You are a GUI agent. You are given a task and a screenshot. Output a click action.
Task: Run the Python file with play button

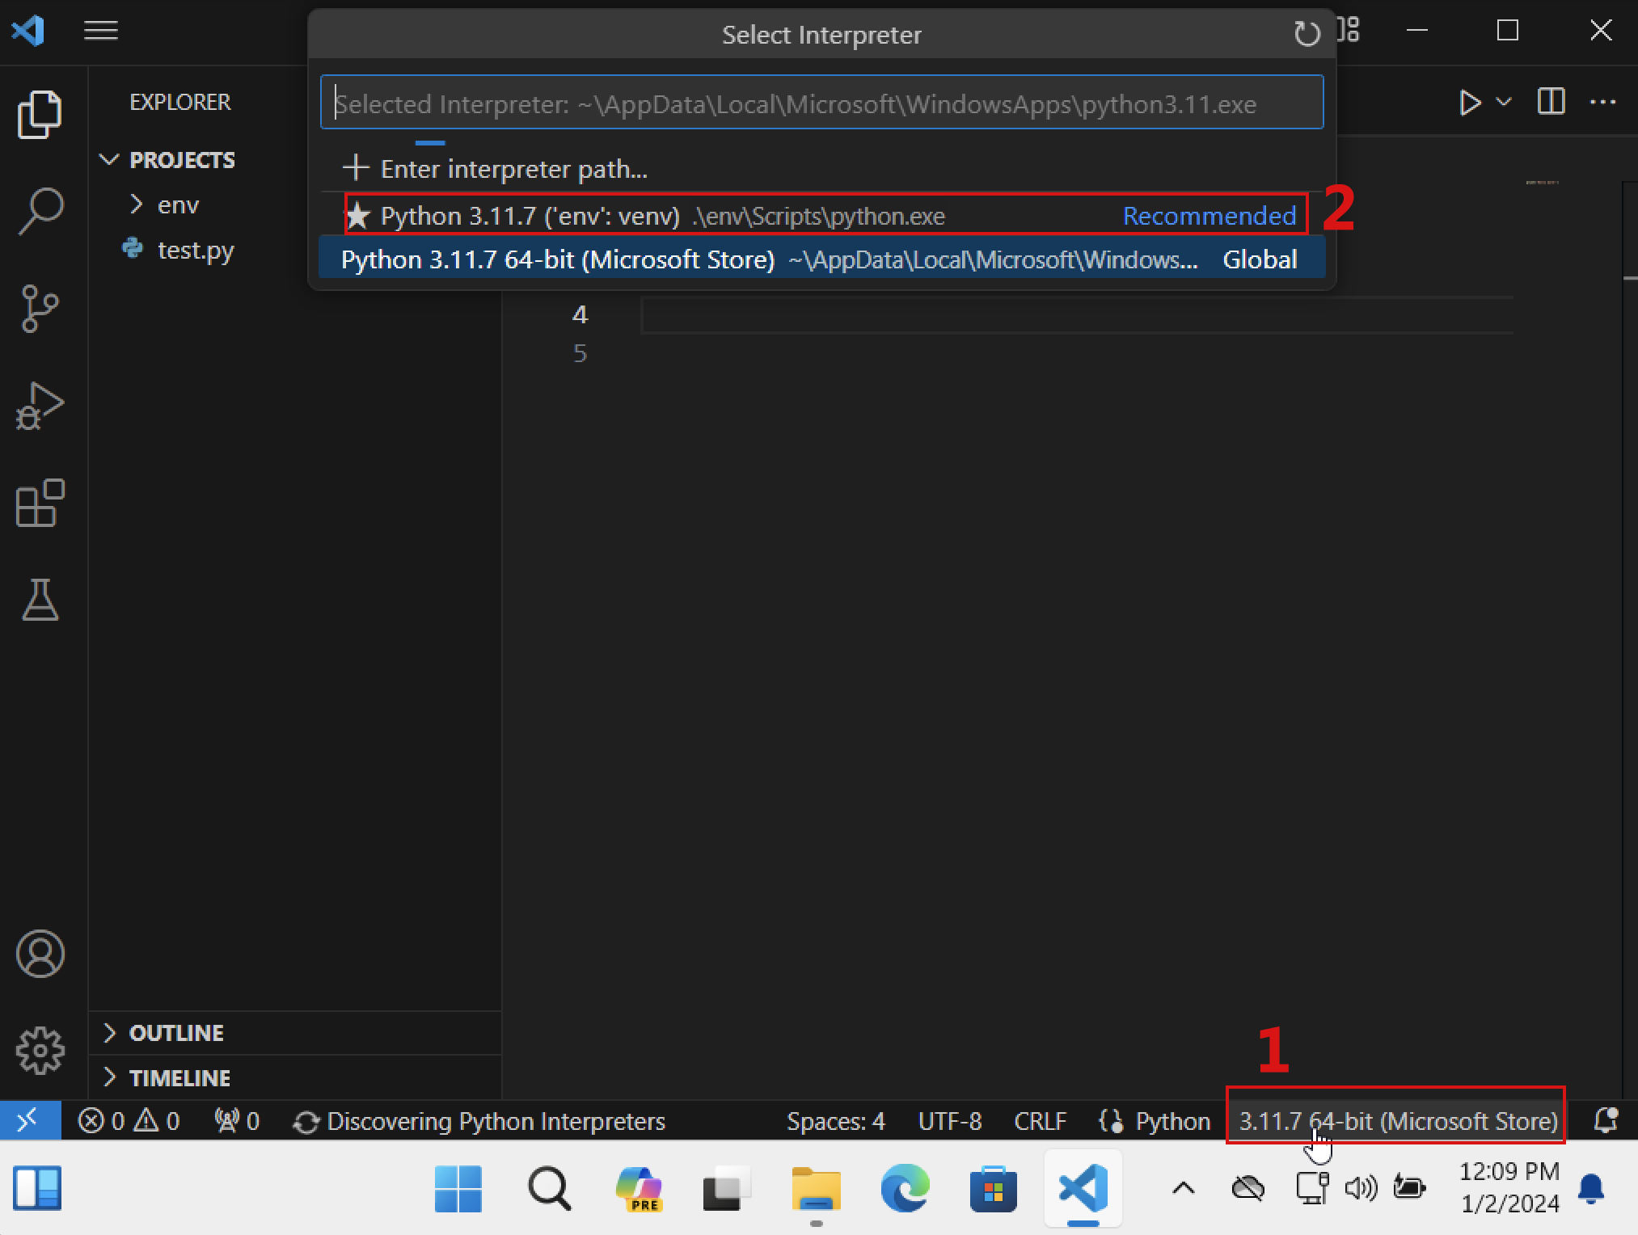[1470, 103]
